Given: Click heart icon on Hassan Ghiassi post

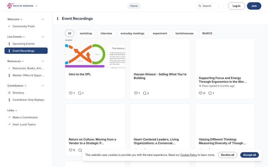Looking at the screenshot, I should click(x=135, y=93).
